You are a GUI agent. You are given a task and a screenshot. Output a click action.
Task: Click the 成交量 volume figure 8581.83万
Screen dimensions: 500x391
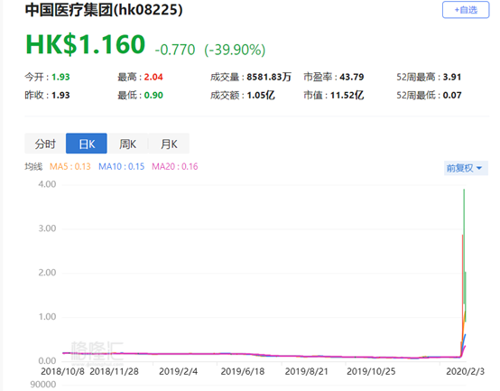(269, 77)
